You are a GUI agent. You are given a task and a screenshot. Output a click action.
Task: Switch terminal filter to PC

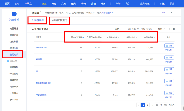[x=172, y=12]
